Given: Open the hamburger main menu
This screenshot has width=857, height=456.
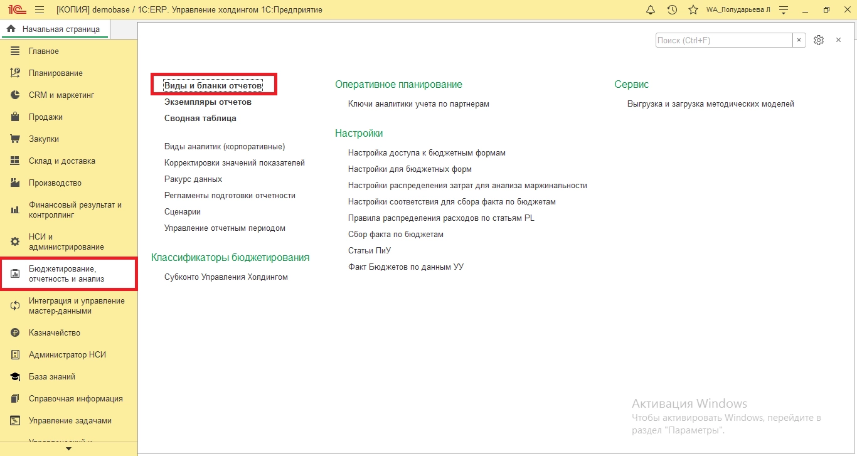Looking at the screenshot, I should pyautogui.click(x=40, y=9).
